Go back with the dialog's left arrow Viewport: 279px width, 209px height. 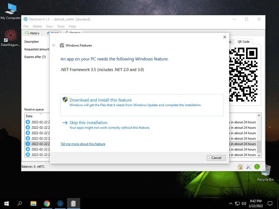click(x=54, y=45)
